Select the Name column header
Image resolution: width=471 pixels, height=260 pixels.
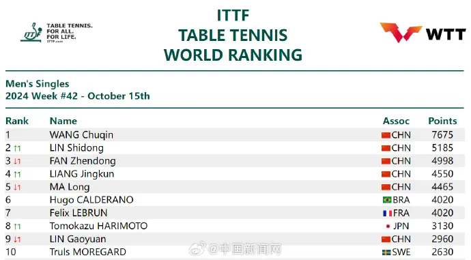(x=63, y=121)
